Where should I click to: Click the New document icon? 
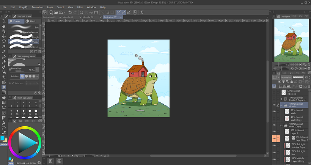click(51, 12)
